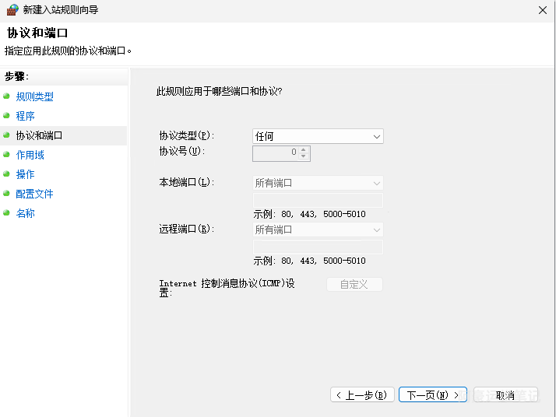Screen dimensions: 556x417
Task: Click the green bullet beside 程序
Action: click(x=7, y=116)
